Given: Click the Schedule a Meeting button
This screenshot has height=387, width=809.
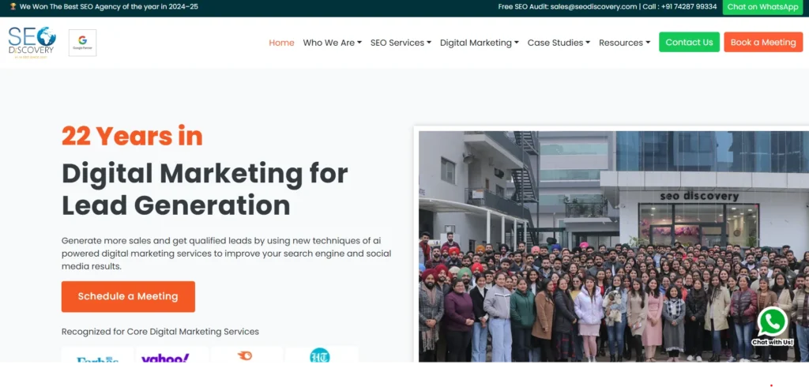Looking at the screenshot, I should (128, 297).
